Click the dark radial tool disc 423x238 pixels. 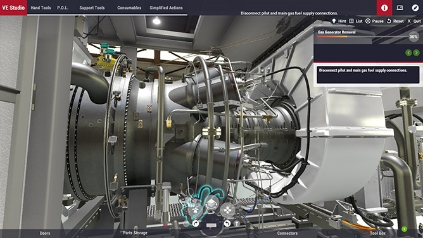click(211, 225)
